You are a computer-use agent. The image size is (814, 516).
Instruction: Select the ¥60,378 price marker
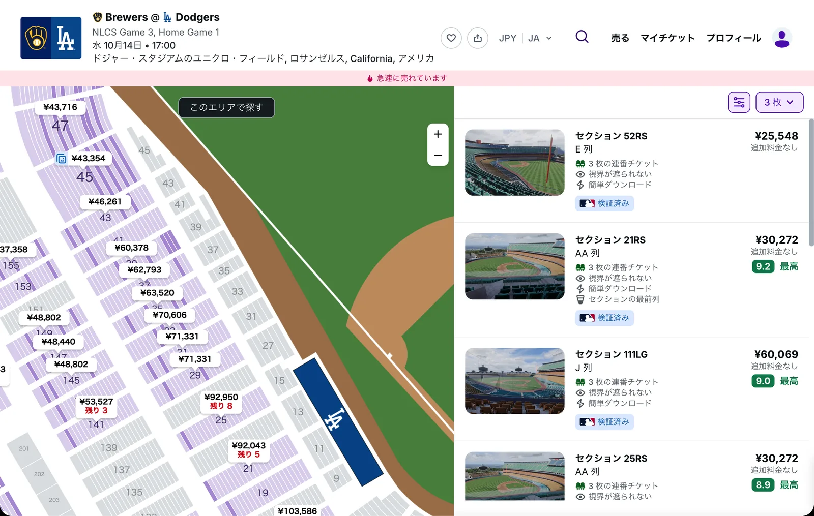pos(132,248)
